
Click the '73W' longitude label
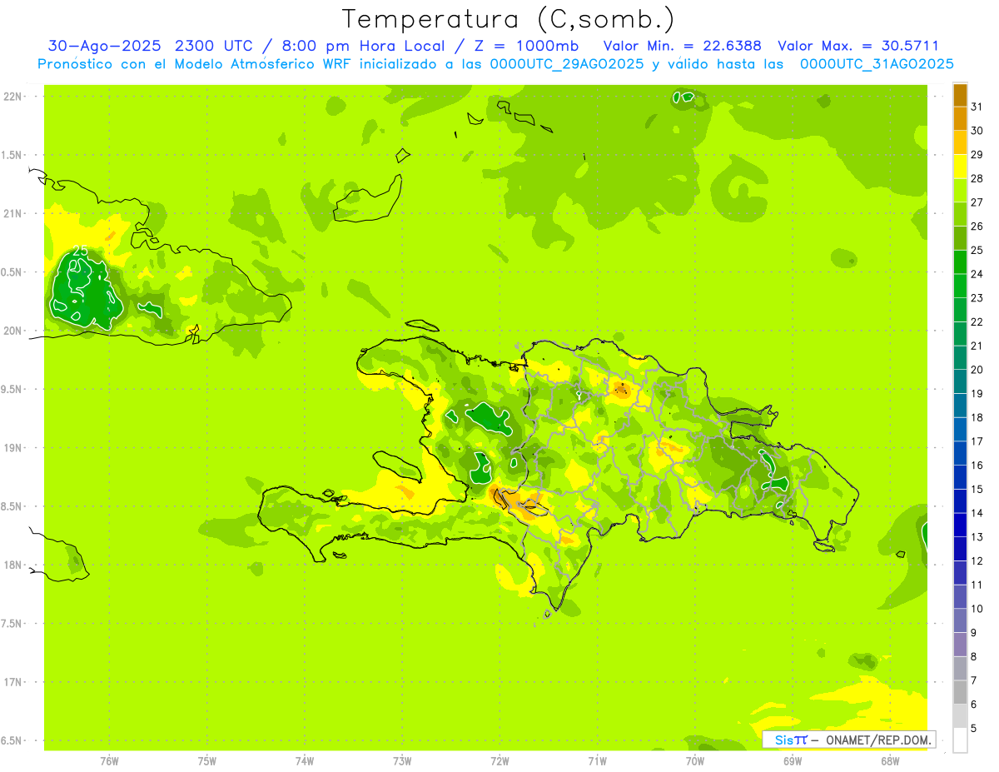pos(402,760)
